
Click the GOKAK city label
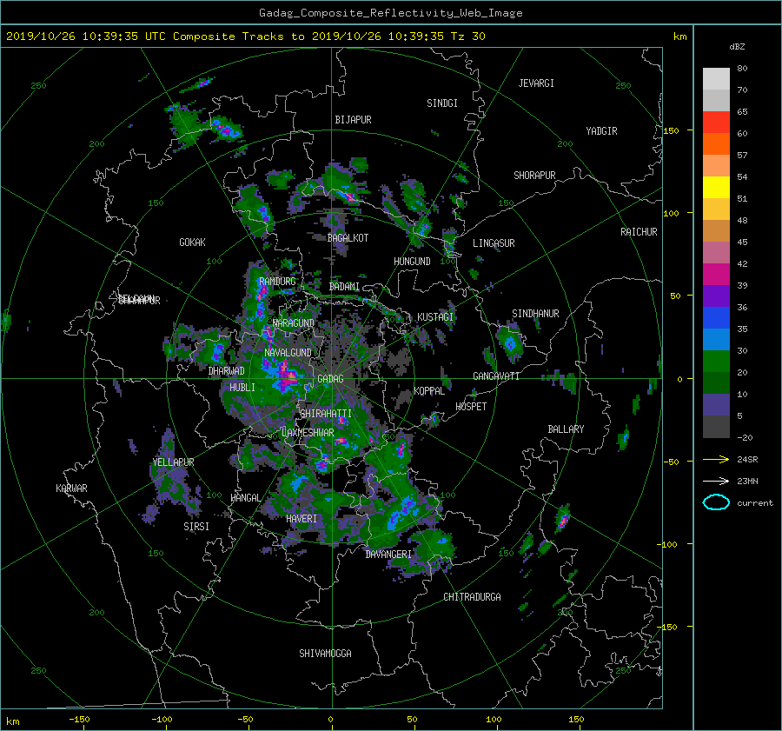tap(192, 243)
